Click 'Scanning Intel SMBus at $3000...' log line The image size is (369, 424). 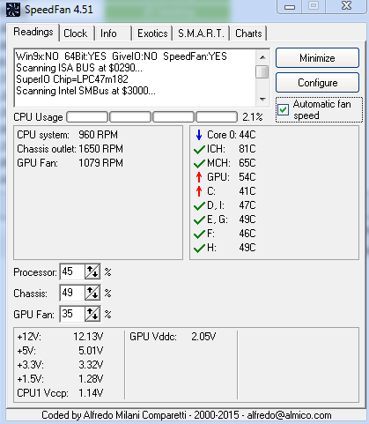click(x=85, y=91)
